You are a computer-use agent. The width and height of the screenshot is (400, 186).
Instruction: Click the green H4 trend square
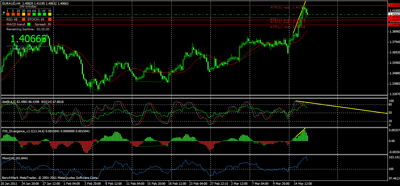pos(34,14)
